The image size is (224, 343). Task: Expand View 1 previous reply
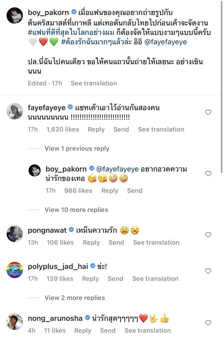(77, 148)
